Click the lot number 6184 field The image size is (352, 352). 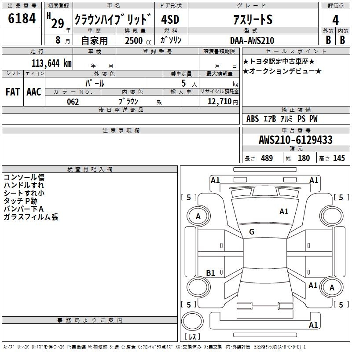pyautogui.click(x=22, y=18)
